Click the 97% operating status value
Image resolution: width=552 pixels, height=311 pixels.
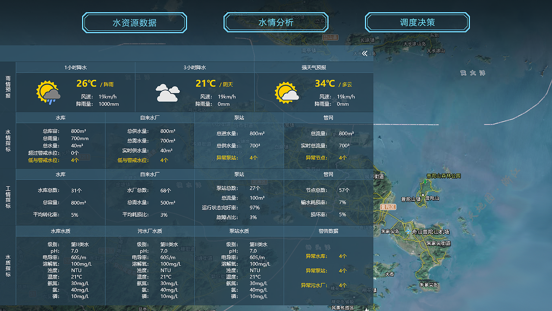pos(254,208)
